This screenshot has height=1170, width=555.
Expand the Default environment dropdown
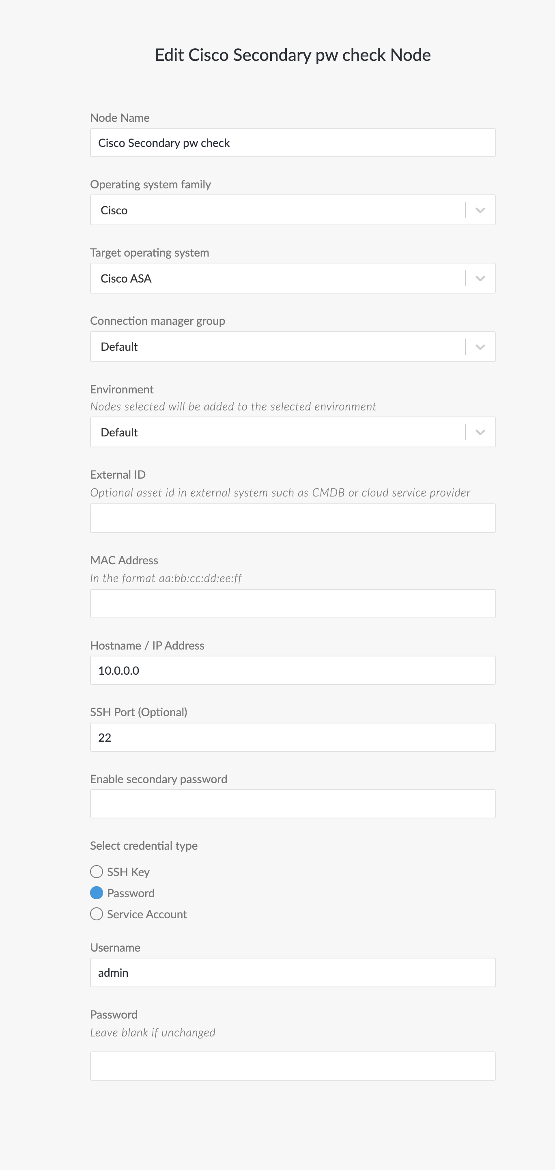tap(293, 432)
